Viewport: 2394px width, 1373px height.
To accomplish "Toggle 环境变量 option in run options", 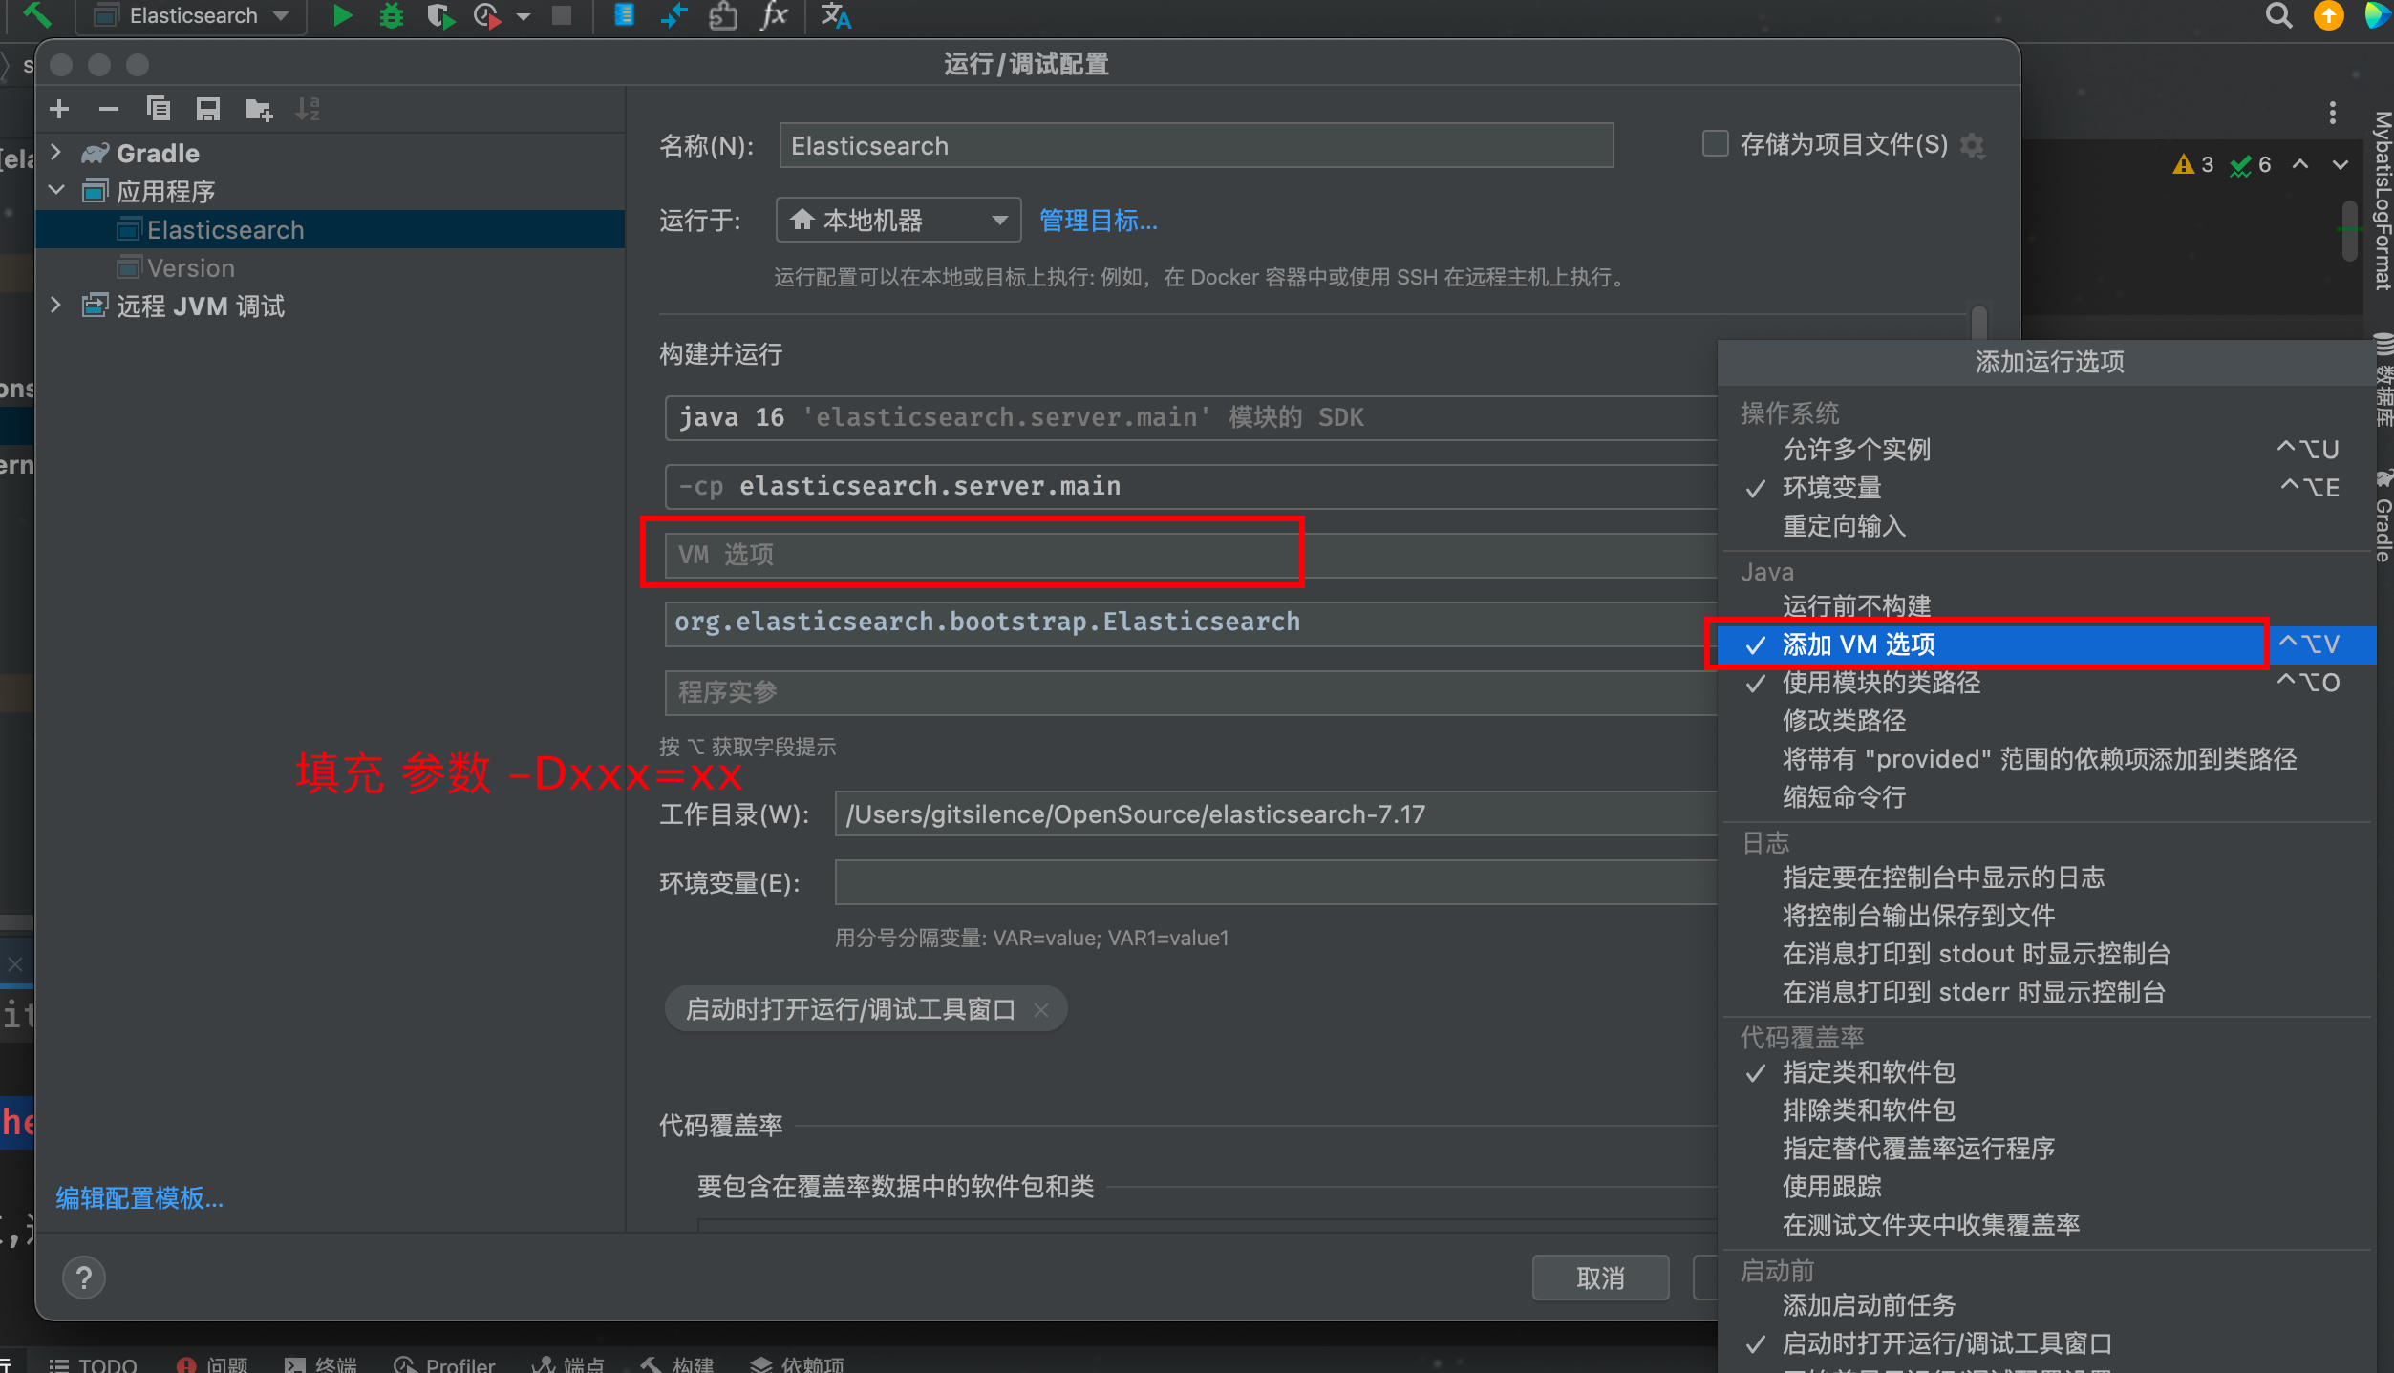I will click(1831, 488).
